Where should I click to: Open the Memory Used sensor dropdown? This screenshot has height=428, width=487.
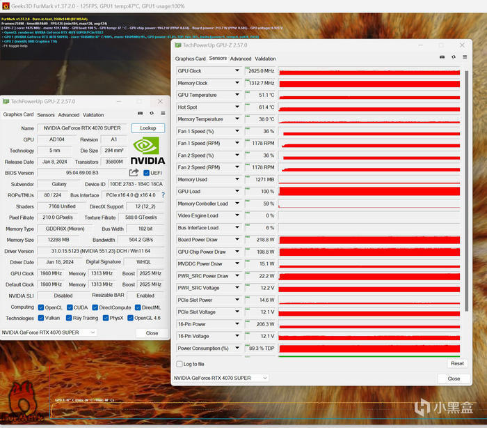(237, 179)
